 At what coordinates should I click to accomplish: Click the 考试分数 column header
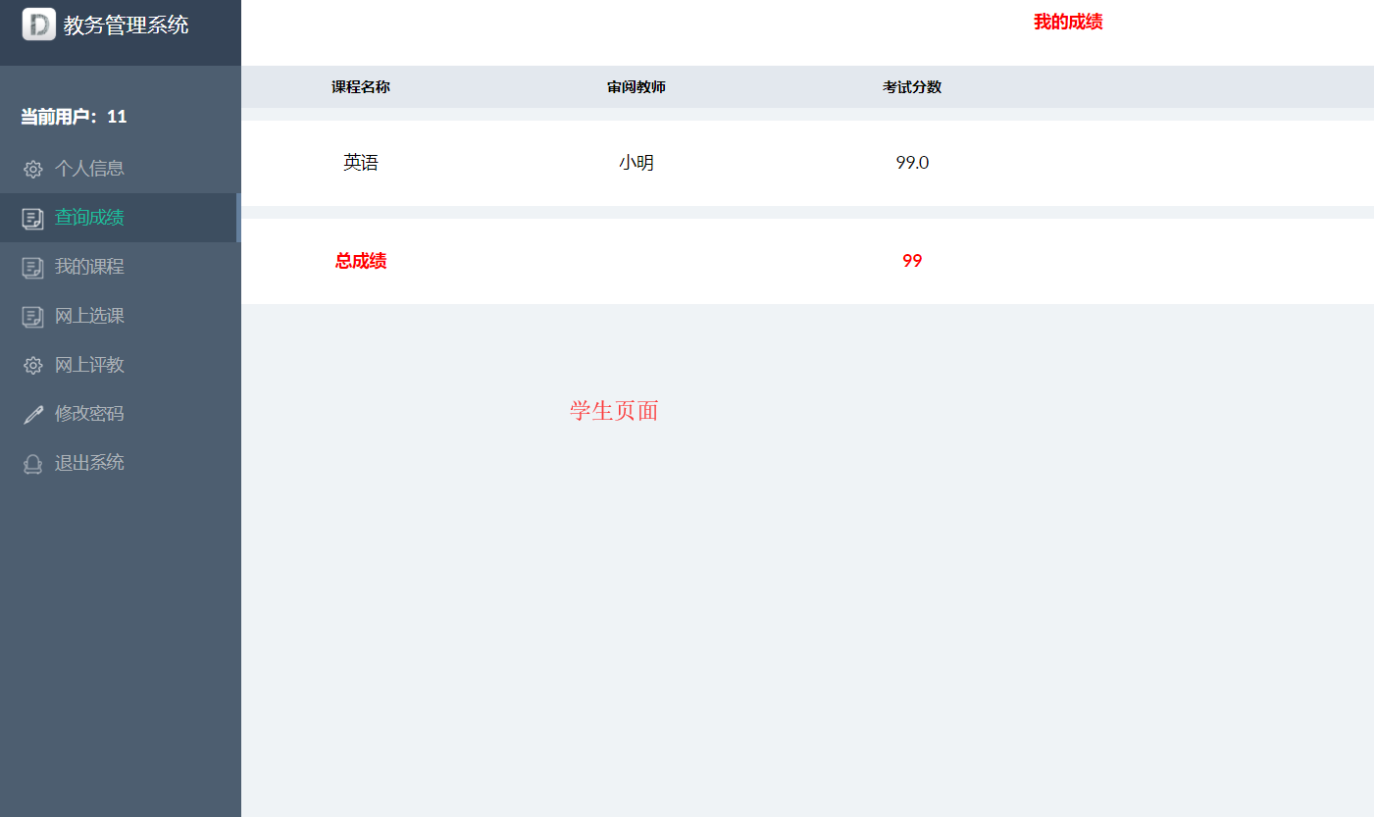pos(912,87)
